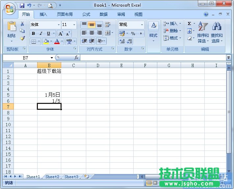Increase font size with large A
Screen dimensions: 234x189
click(x=61, y=34)
